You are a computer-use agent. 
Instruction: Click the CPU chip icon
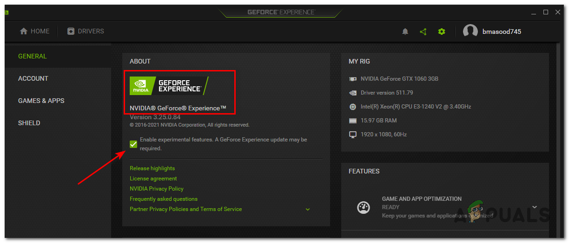(x=353, y=107)
